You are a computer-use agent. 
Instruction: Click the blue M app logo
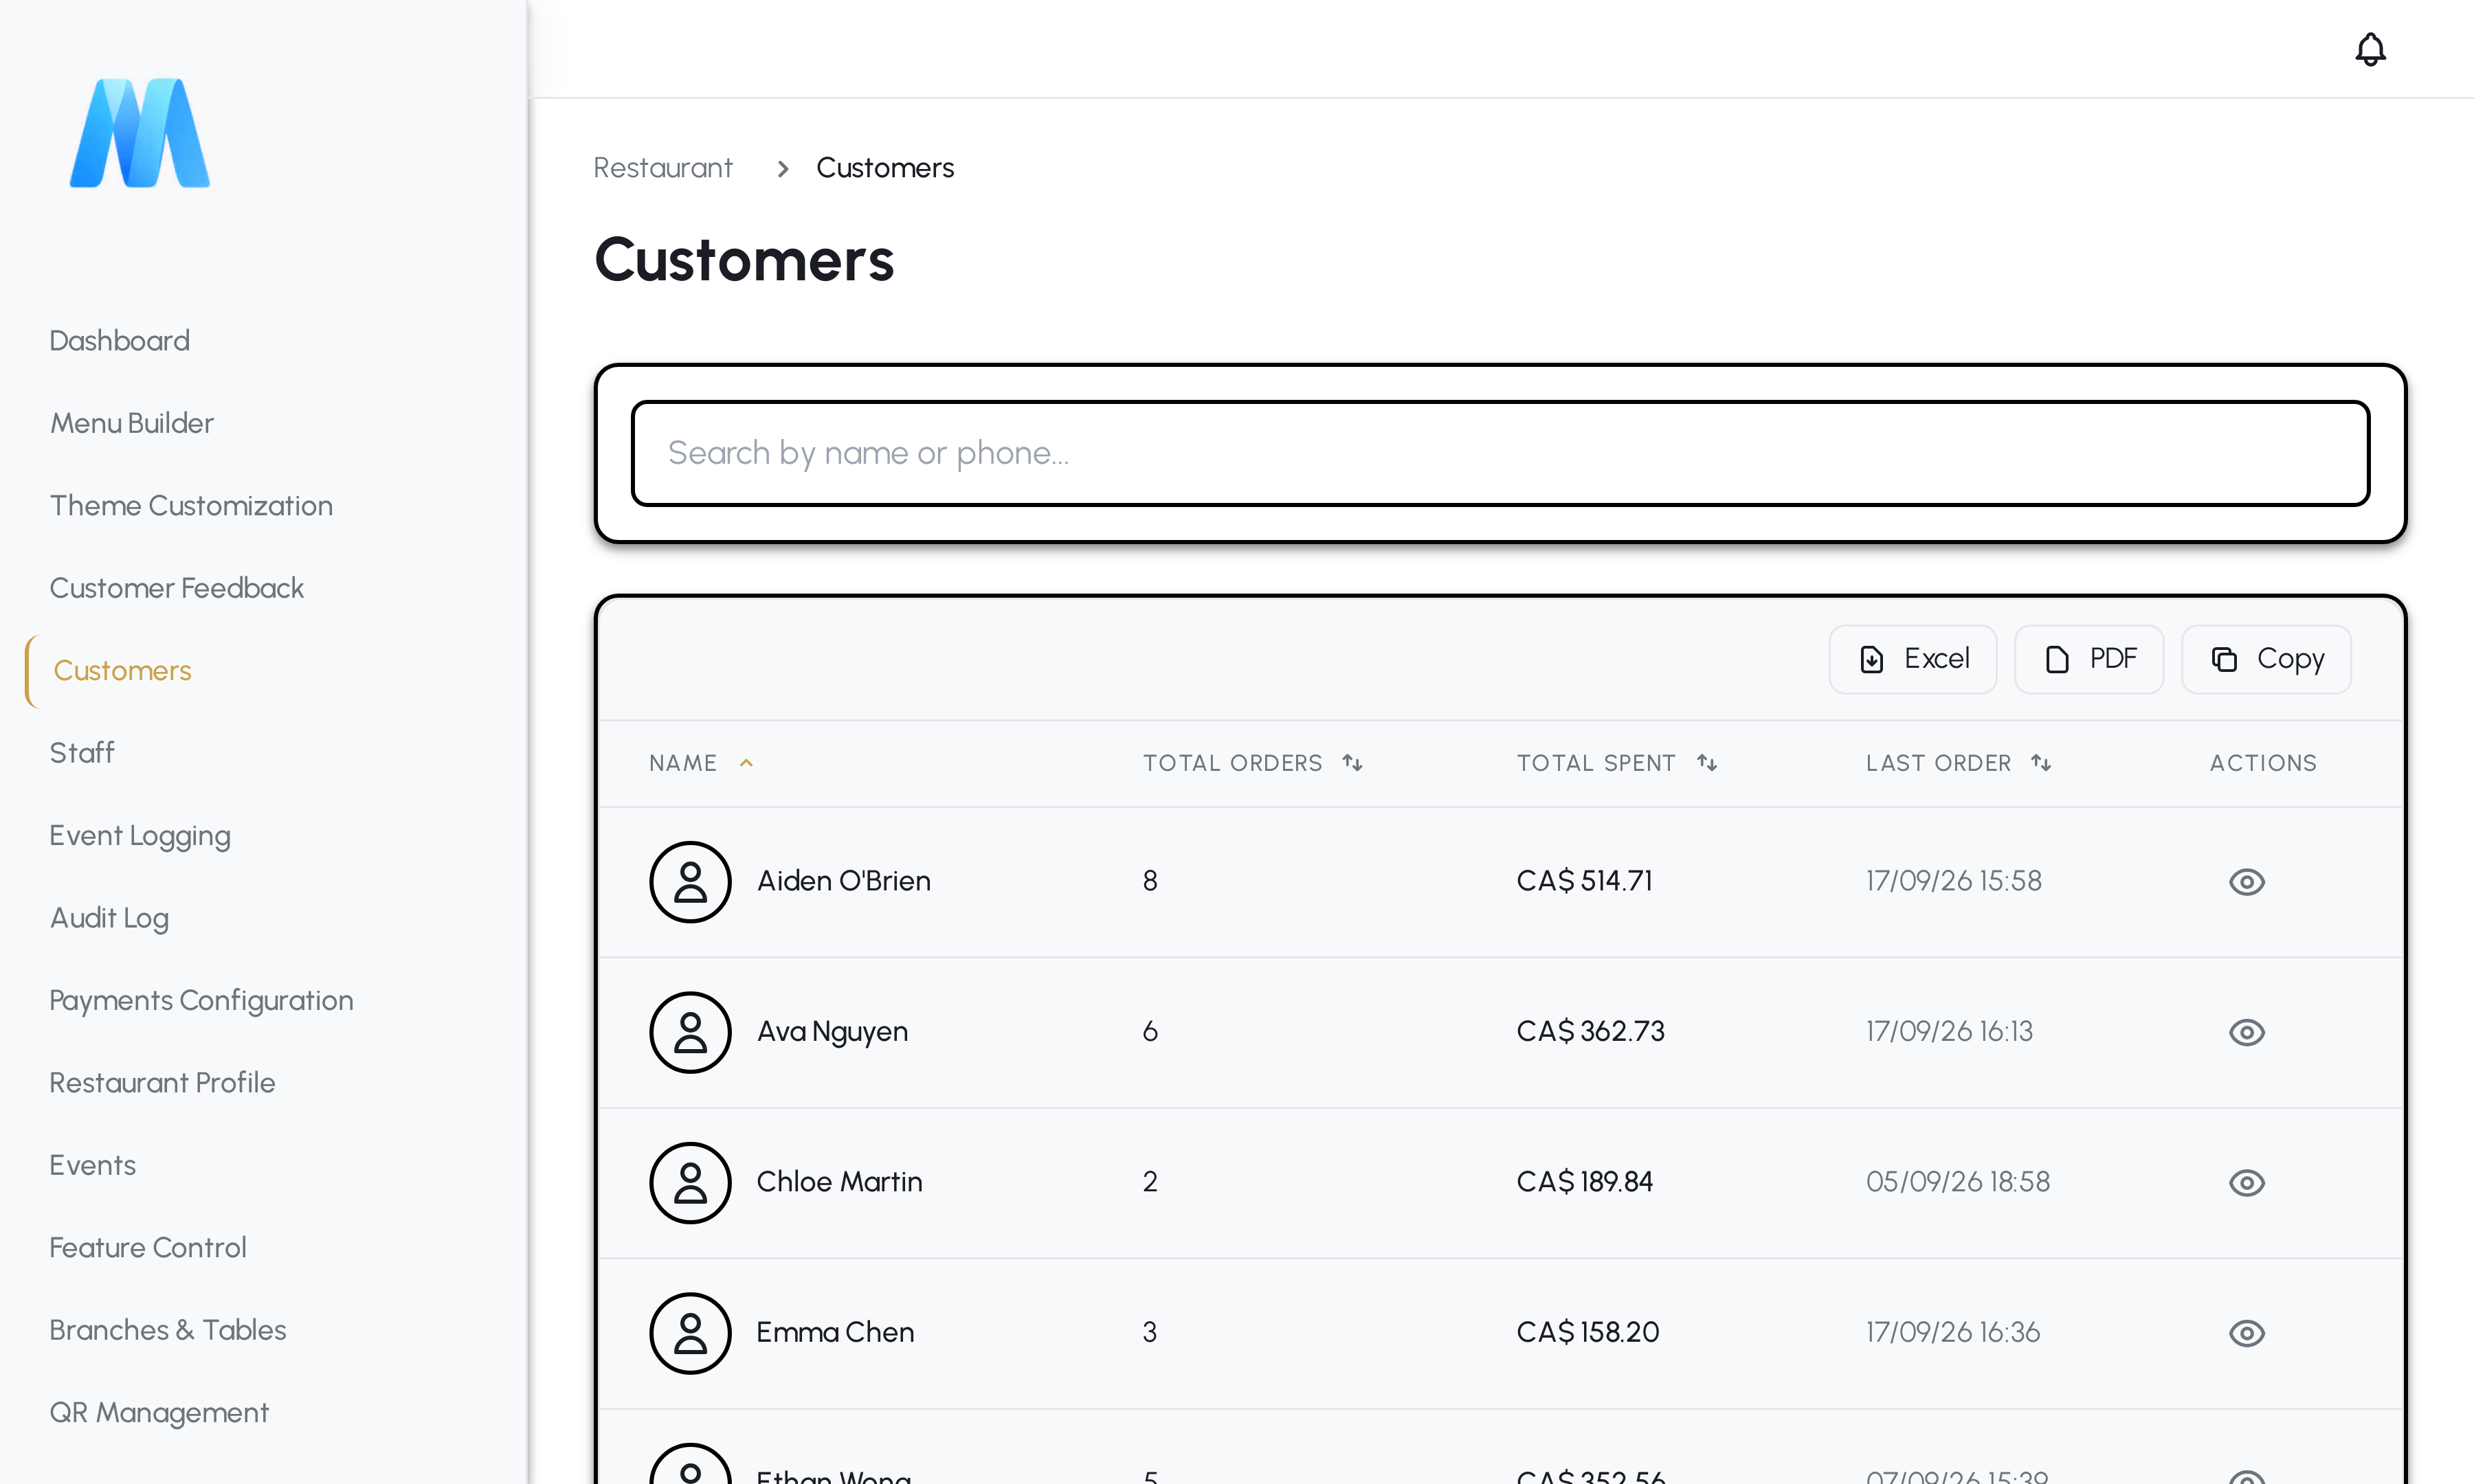tap(140, 132)
